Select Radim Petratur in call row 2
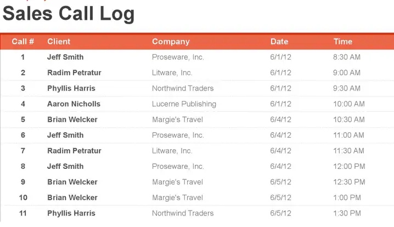Viewport: 394px width, 227px height. click(x=74, y=72)
